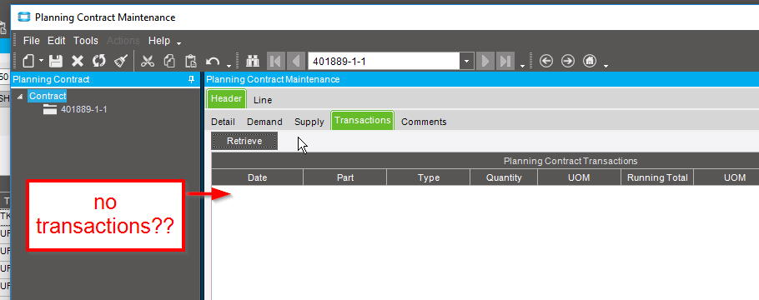Click the binoculars Search icon
Screen dimensions: 759x300
point(254,61)
